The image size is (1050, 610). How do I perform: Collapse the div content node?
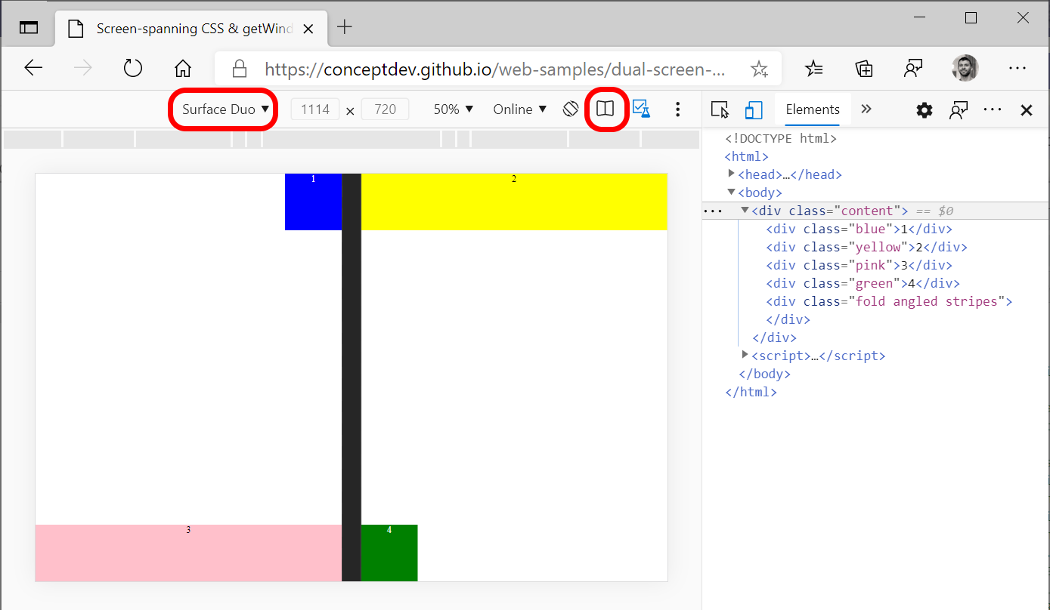[x=745, y=210]
